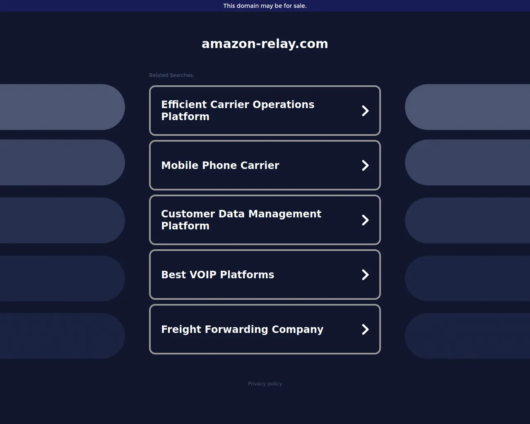Go to the Best VOIP Platforms search result
Screen dimensions: 530x424
click(217, 275)
